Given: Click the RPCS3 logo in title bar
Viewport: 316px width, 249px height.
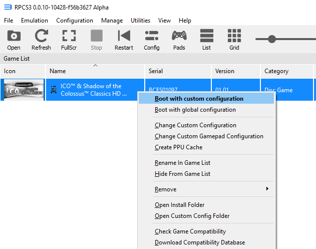Looking at the screenshot, I should pyautogui.click(x=8, y=7).
